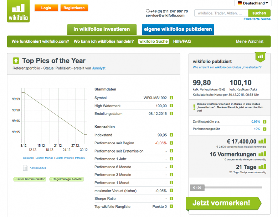
Task: Open the wikifolio logo home link
Action: click(18, 11)
